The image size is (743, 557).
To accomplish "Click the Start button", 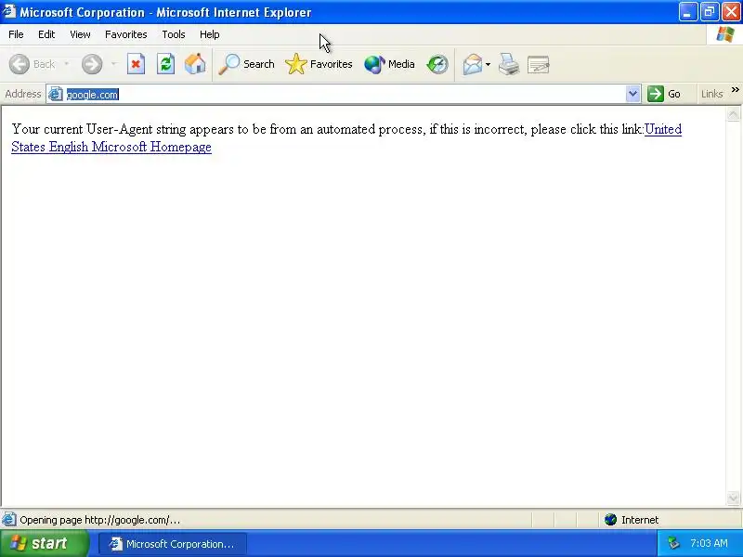I will point(44,543).
